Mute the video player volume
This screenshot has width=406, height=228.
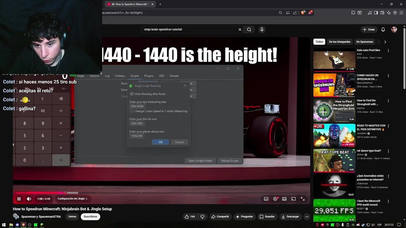(x=29, y=199)
